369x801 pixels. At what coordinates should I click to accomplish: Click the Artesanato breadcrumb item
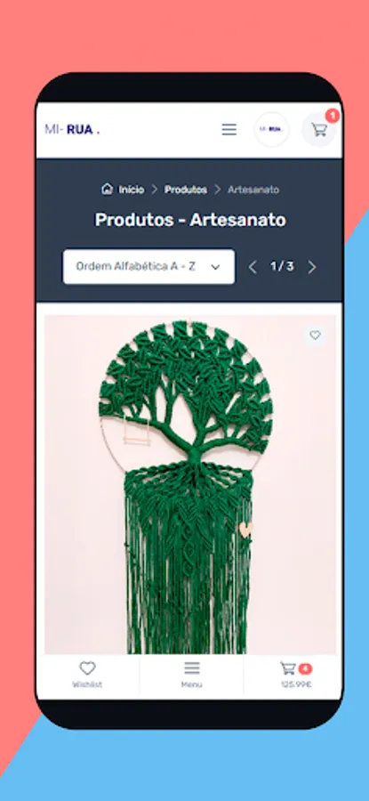pyautogui.click(x=253, y=190)
